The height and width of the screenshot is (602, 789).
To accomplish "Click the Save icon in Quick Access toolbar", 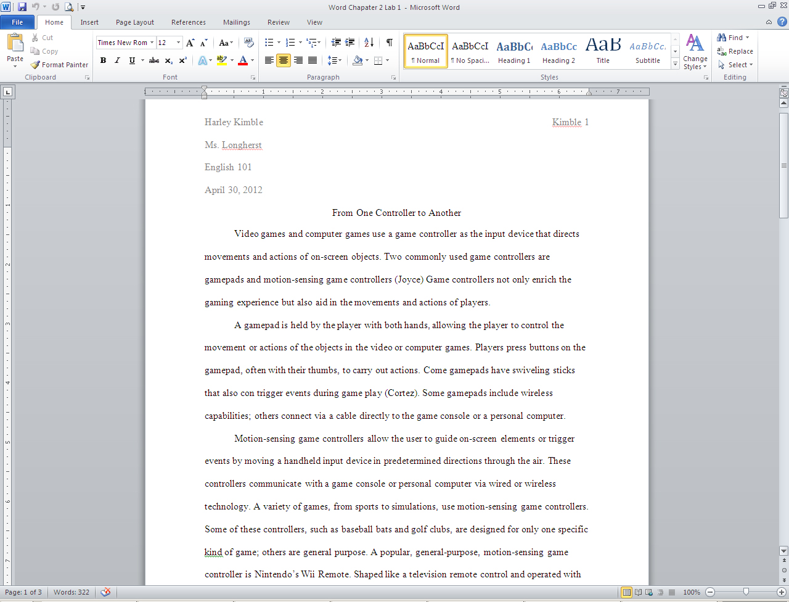I will (22, 7).
